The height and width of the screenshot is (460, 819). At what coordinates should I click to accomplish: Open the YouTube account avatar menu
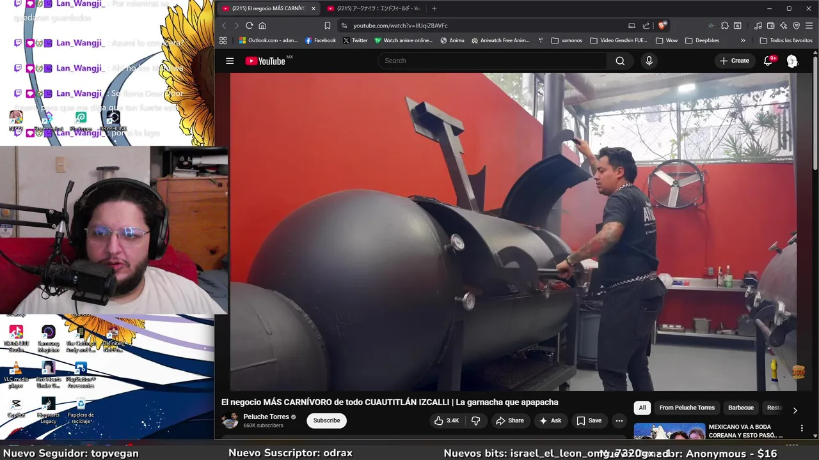(792, 61)
